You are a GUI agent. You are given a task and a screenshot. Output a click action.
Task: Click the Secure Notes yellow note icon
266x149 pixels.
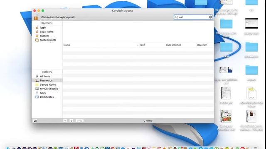(37, 84)
